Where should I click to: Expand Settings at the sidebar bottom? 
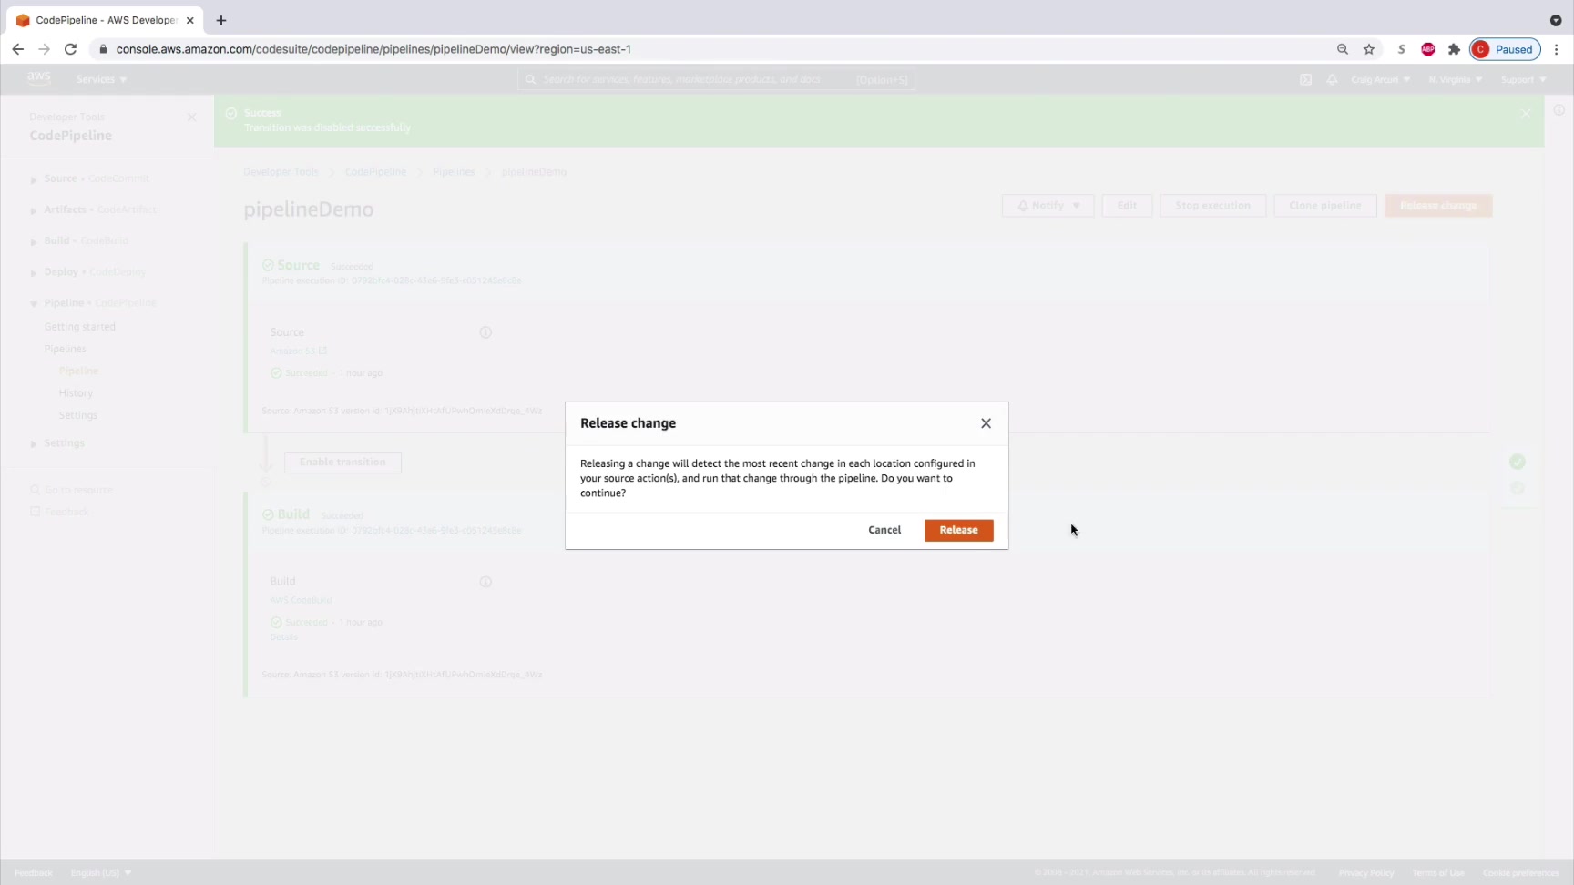(33, 443)
